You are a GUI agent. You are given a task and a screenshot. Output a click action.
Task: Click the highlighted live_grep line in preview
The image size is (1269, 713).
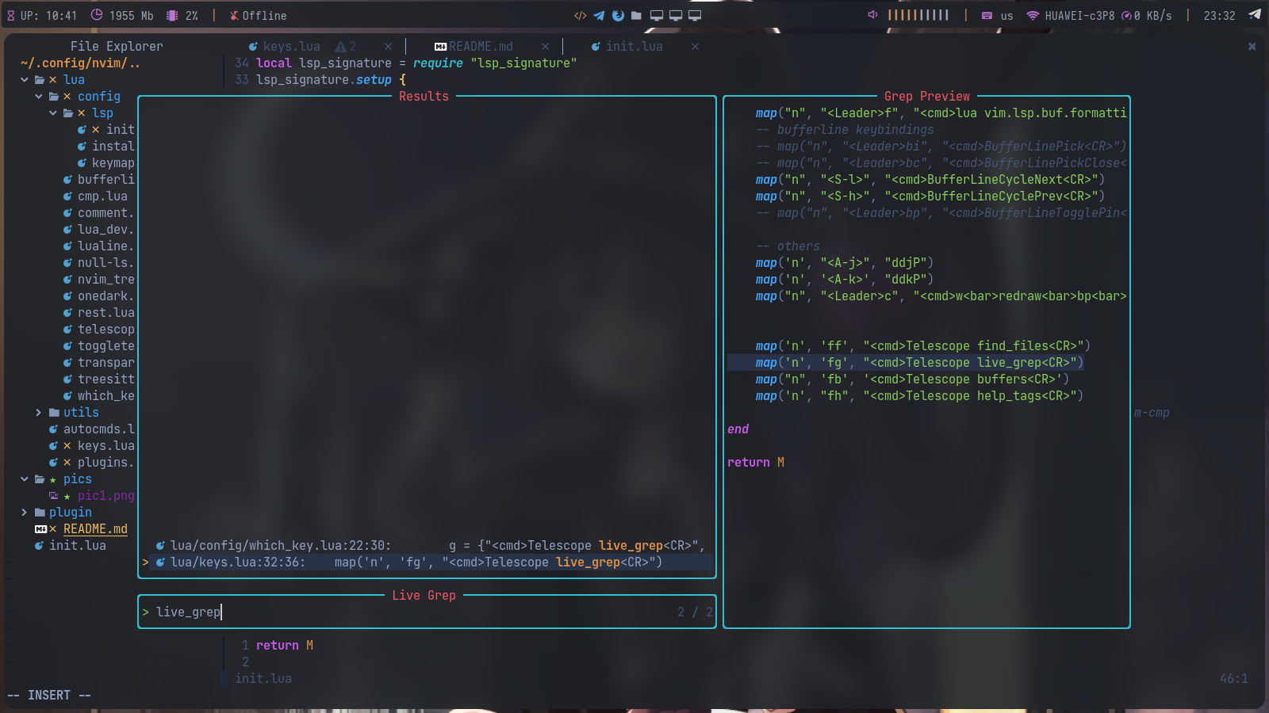pyautogui.click(x=905, y=363)
